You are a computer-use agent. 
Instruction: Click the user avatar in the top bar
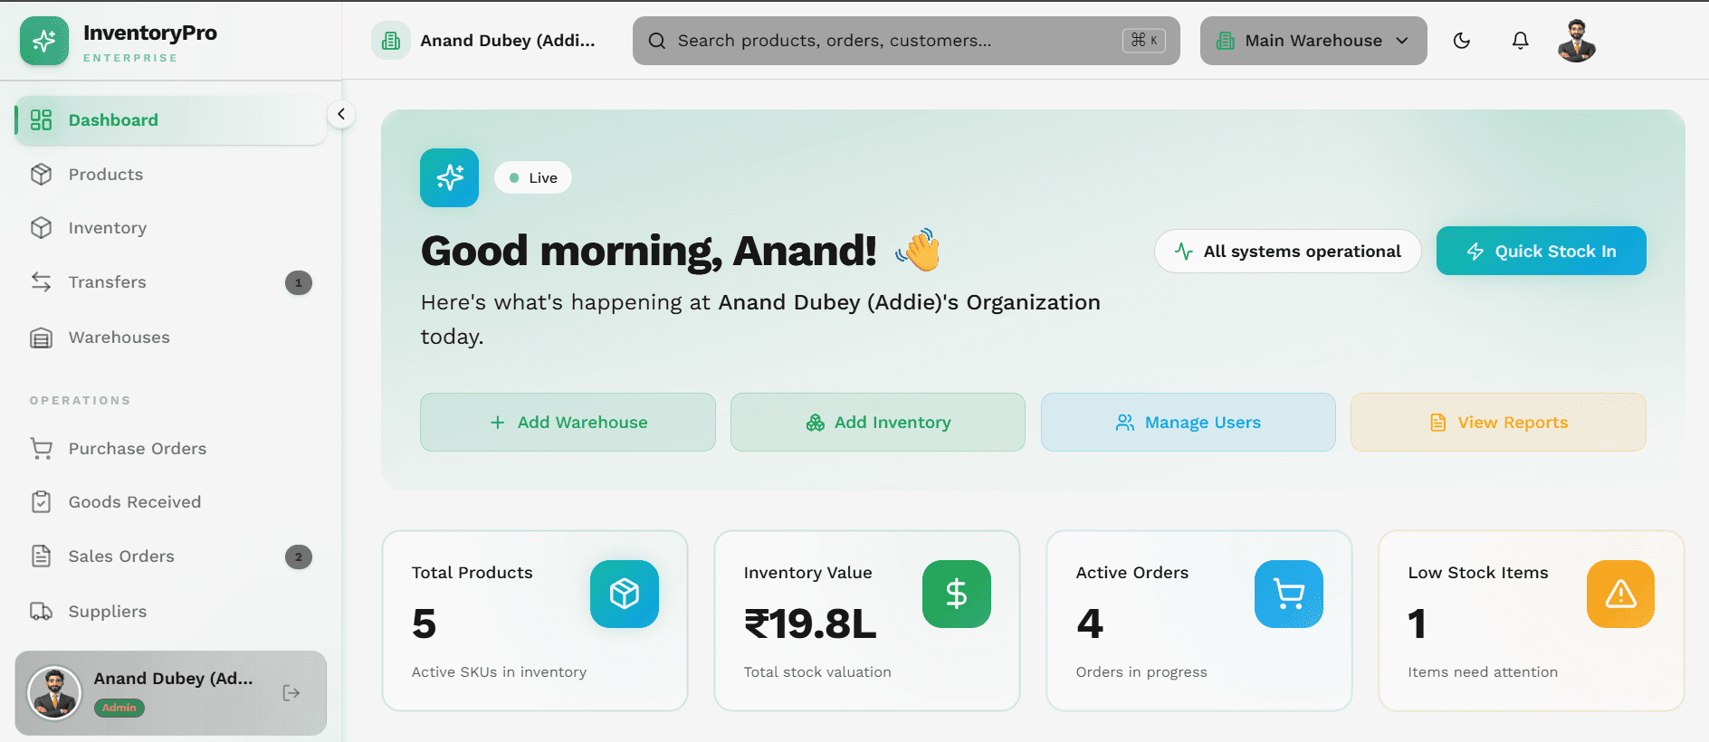pyautogui.click(x=1577, y=41)
